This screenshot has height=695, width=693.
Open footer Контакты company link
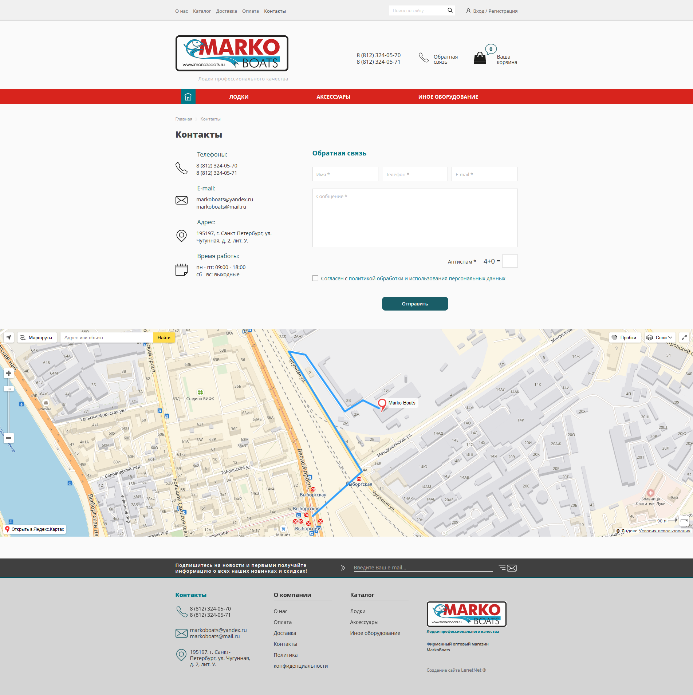(286, 644)
